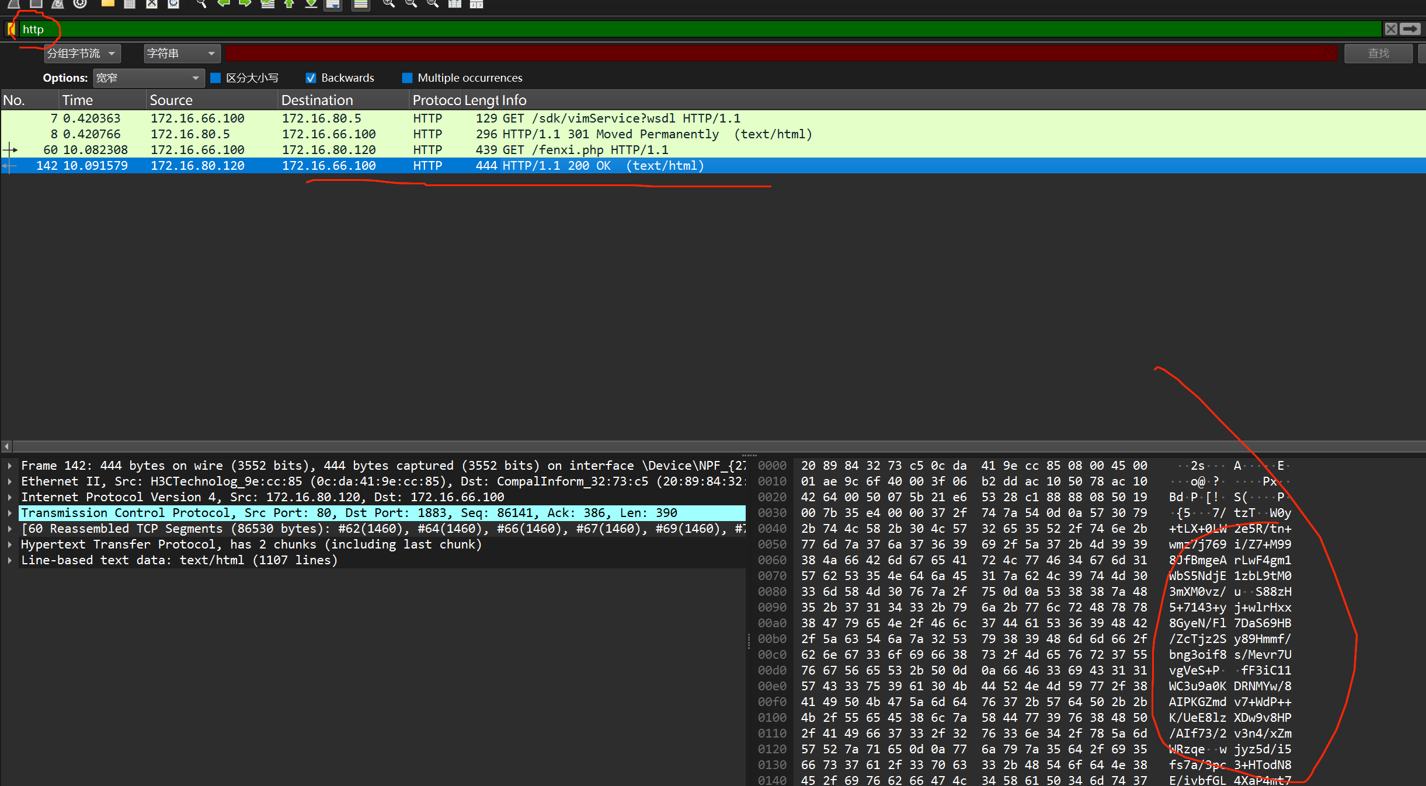
Task: Click the zoom in magnifier icon
Action: (x=388, y=4)
